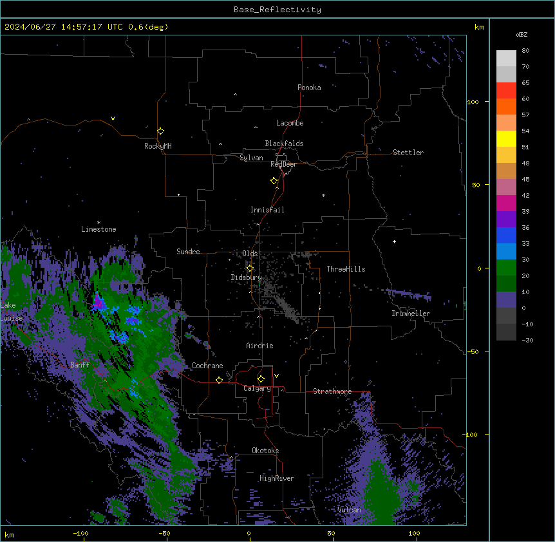Select the Banff label
This screenshot has width=555, height=542.
click(80, 365)
